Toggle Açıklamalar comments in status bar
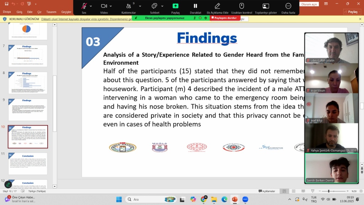 click(267, 191)
